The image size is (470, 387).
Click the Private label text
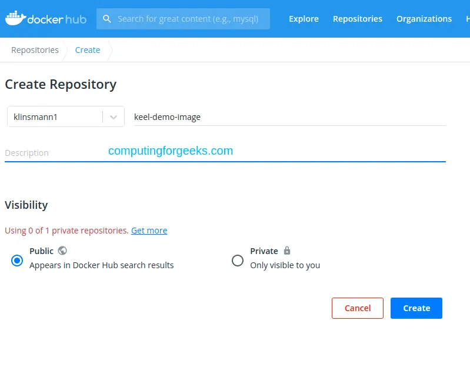pos(264,251)
